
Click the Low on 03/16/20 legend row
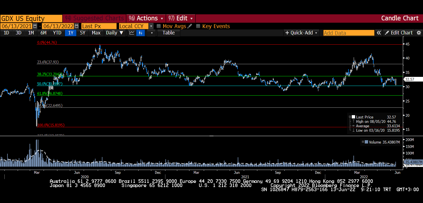[x=376, y=130]
